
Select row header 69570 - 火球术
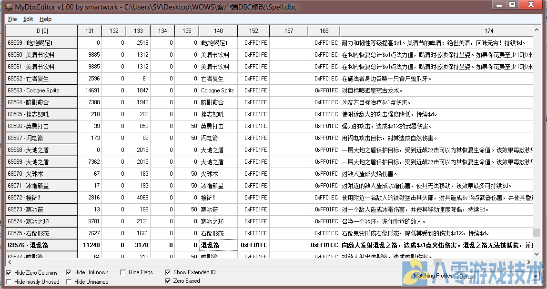pyautogui.click(x=41, y=174)
